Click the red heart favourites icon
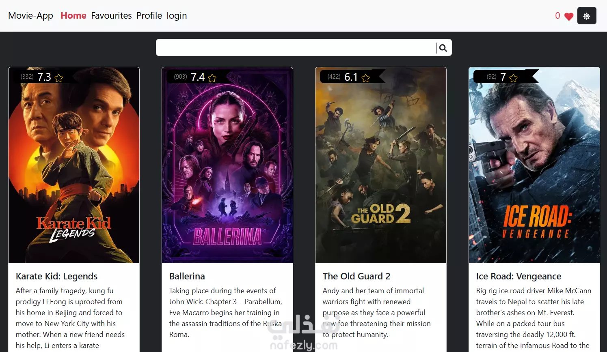Image resolution: width=607 pixels, height=352 pixels. (569, 16)
